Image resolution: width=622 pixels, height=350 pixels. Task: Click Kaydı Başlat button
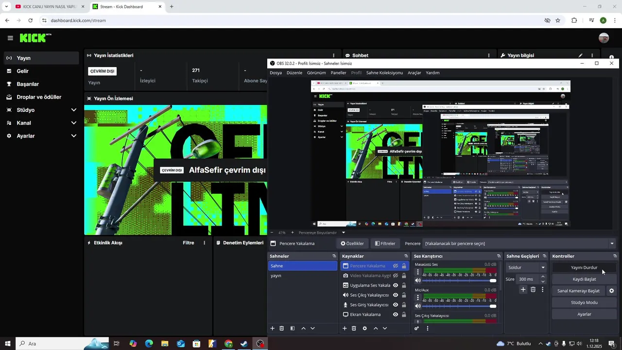[x=584, y=279]
